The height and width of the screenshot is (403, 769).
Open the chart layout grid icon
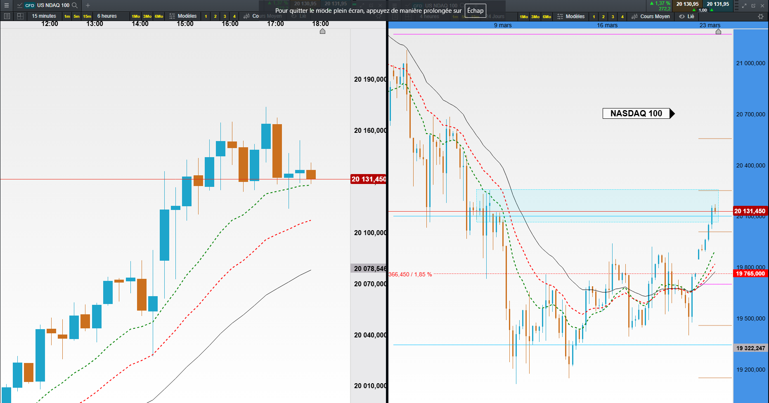(20, 16)
